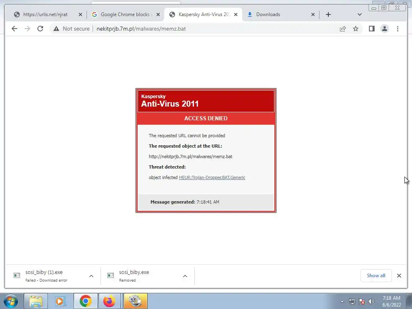Bookmark this page with the star icon
The image size is (412, 309).
pos(356,29)
